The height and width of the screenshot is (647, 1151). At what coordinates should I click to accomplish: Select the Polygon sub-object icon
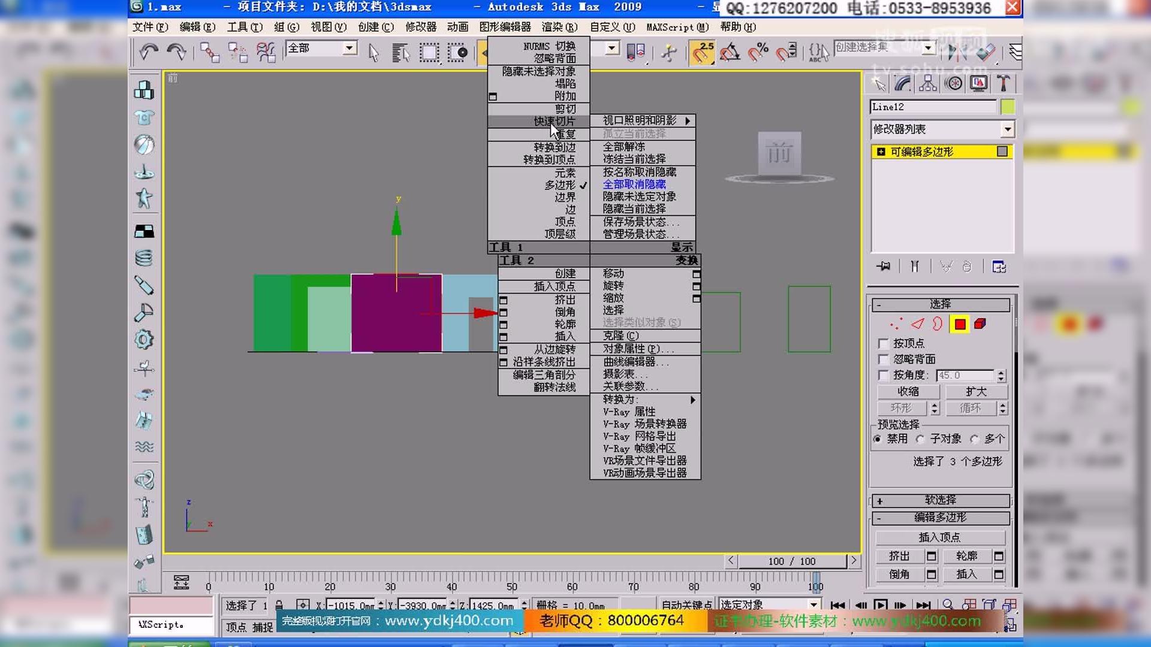pyautogui.click(x=960, y=324)
